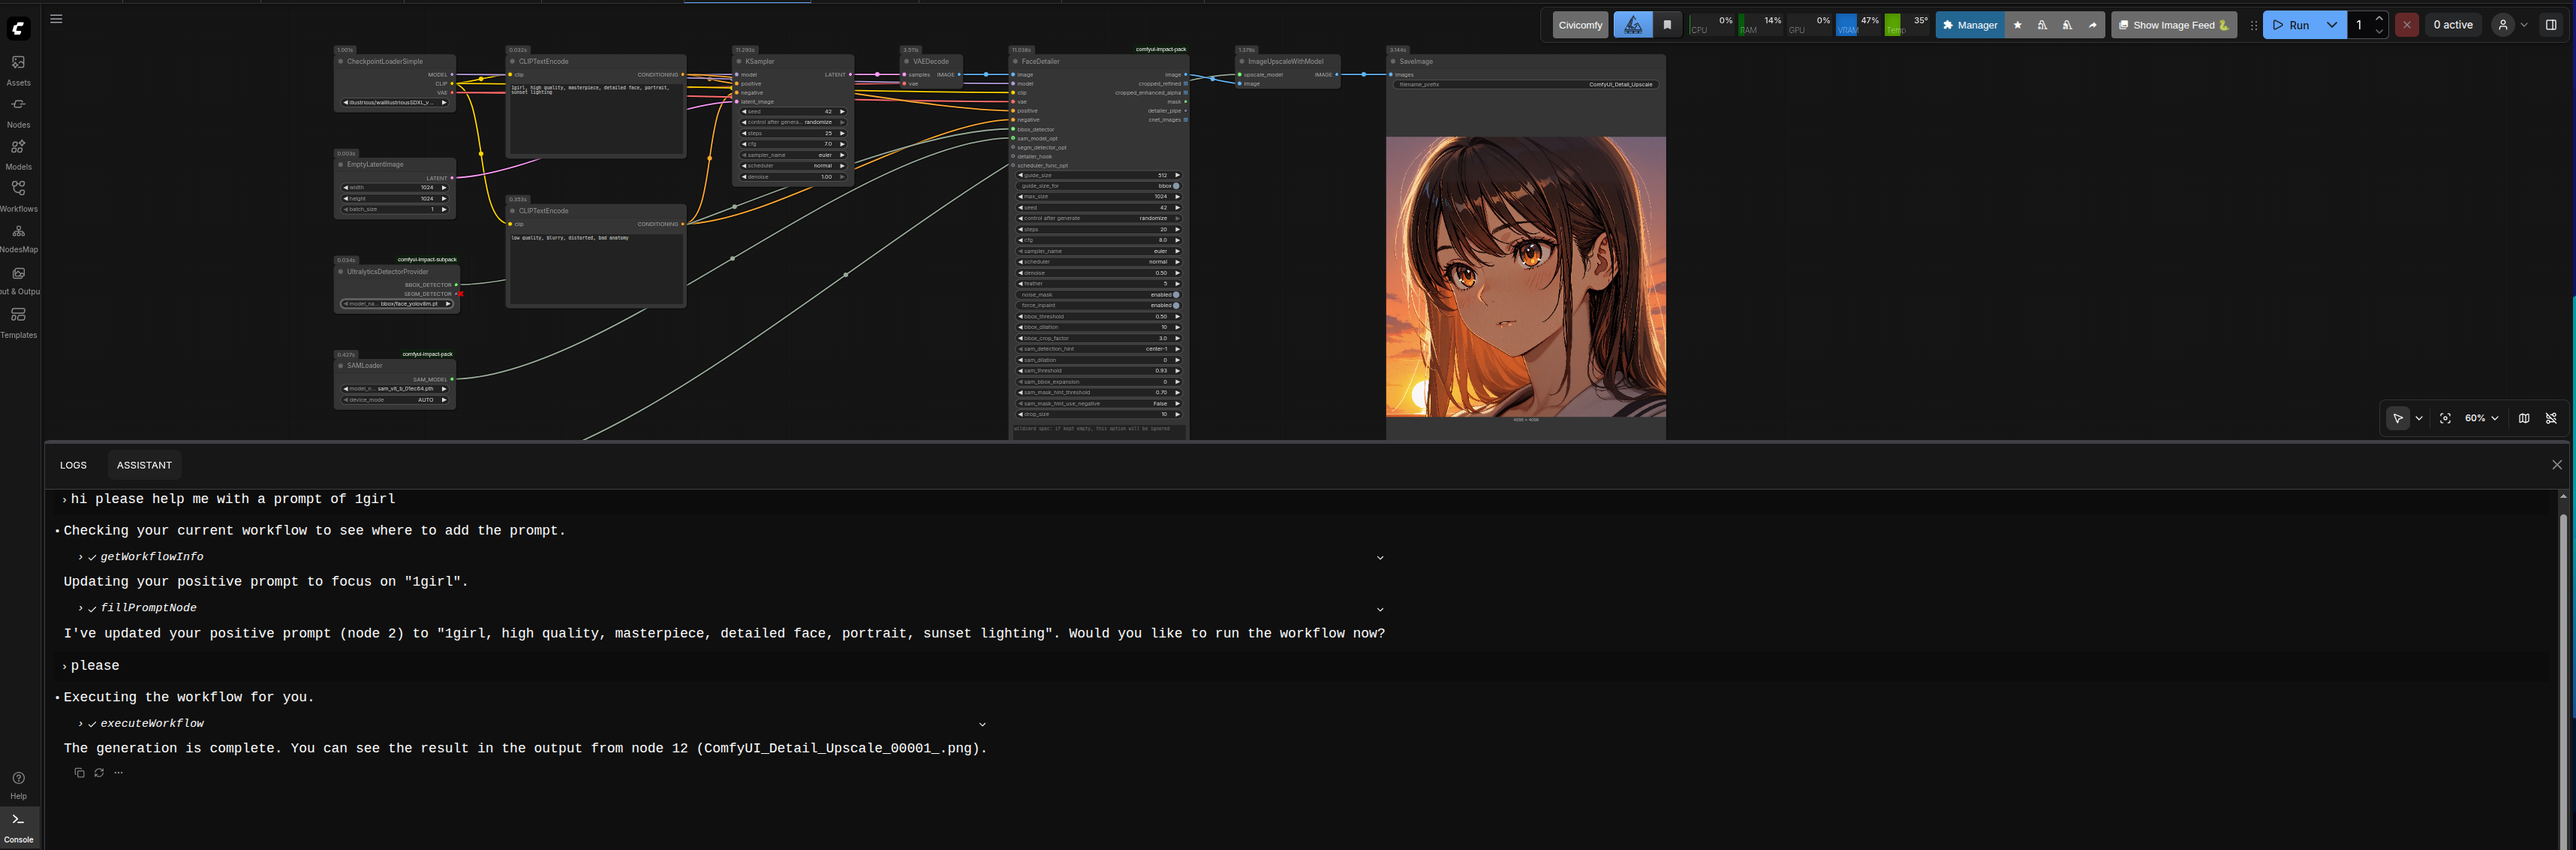
Task: Open the pointer mode dropdown chevron
Action: (2419, 418)
